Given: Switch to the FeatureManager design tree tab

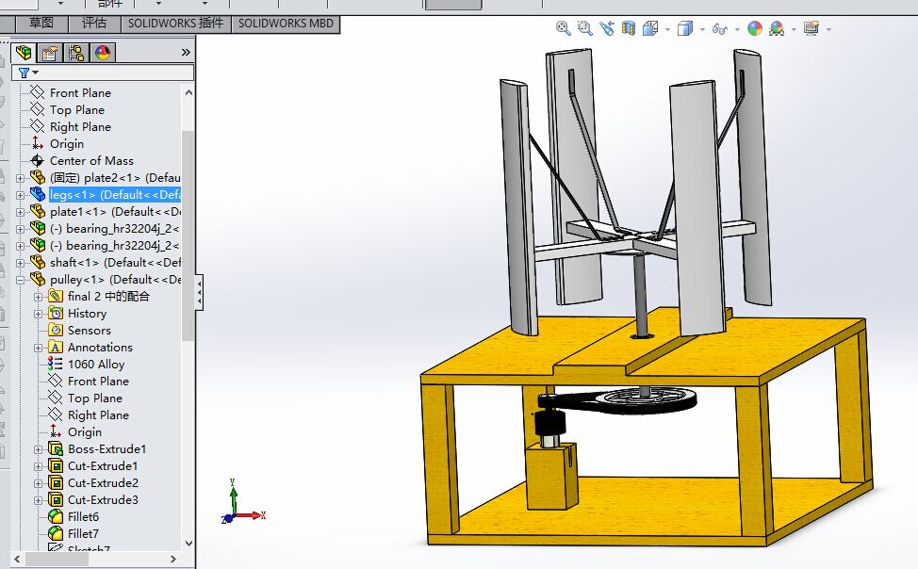Looking at the screenshot, I should (x=24, y=53).
